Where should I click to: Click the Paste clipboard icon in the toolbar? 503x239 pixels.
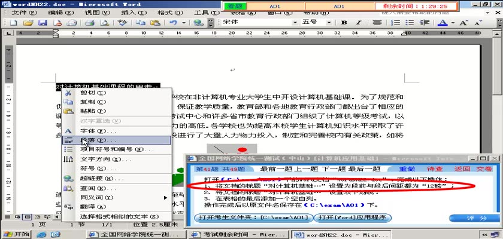tap(155, 23)
